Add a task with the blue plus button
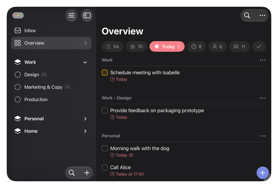This screenshot has width=278, height=188. [263, 173]
